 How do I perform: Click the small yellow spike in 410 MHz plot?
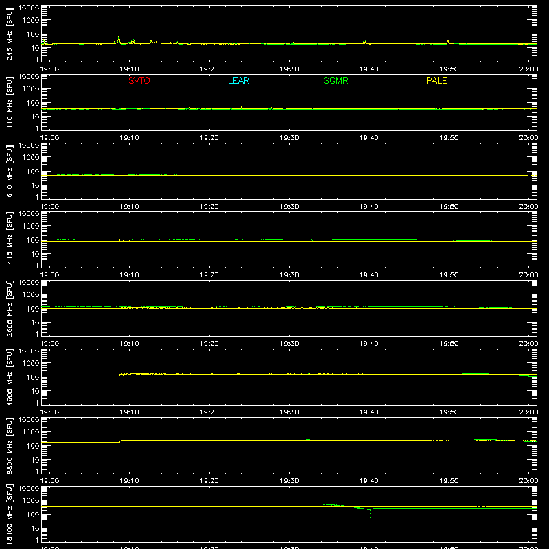click(x=241, y=107)
